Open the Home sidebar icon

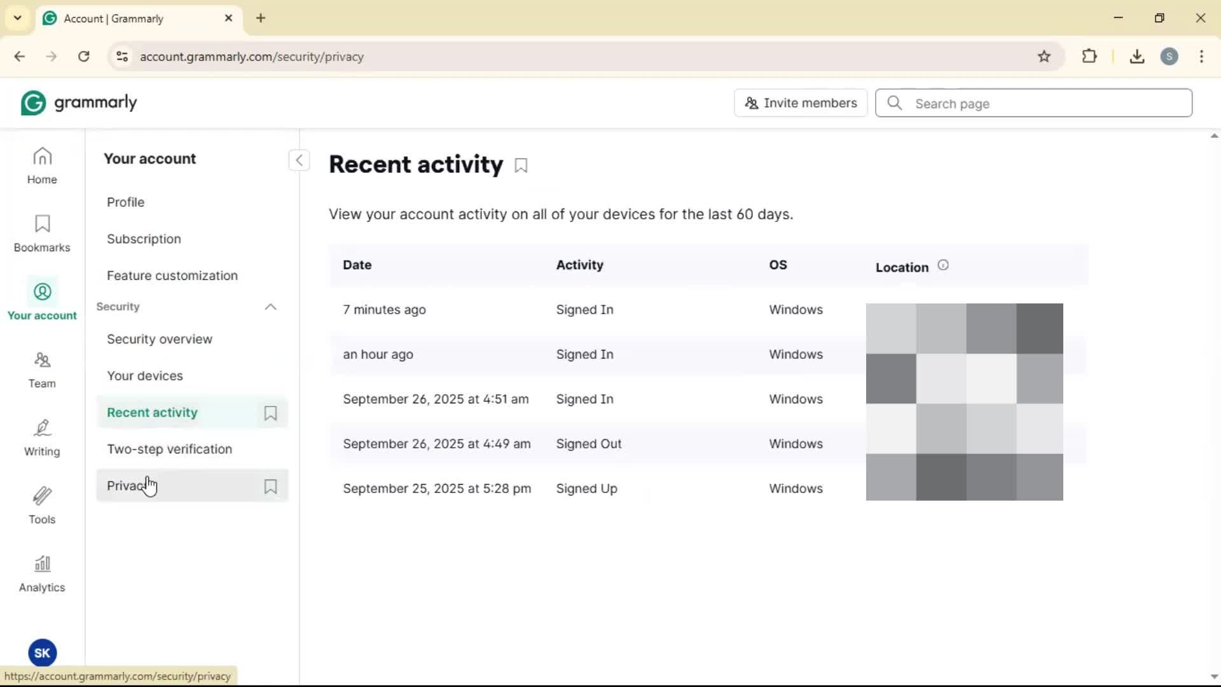click(x=42, y=165)
